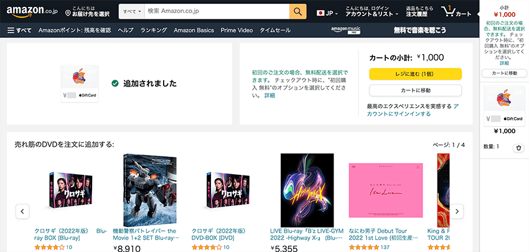Open Amazonポイント: 残高を確認
Image resolution: width=529 pixels, height=252 pixels.
75,30
